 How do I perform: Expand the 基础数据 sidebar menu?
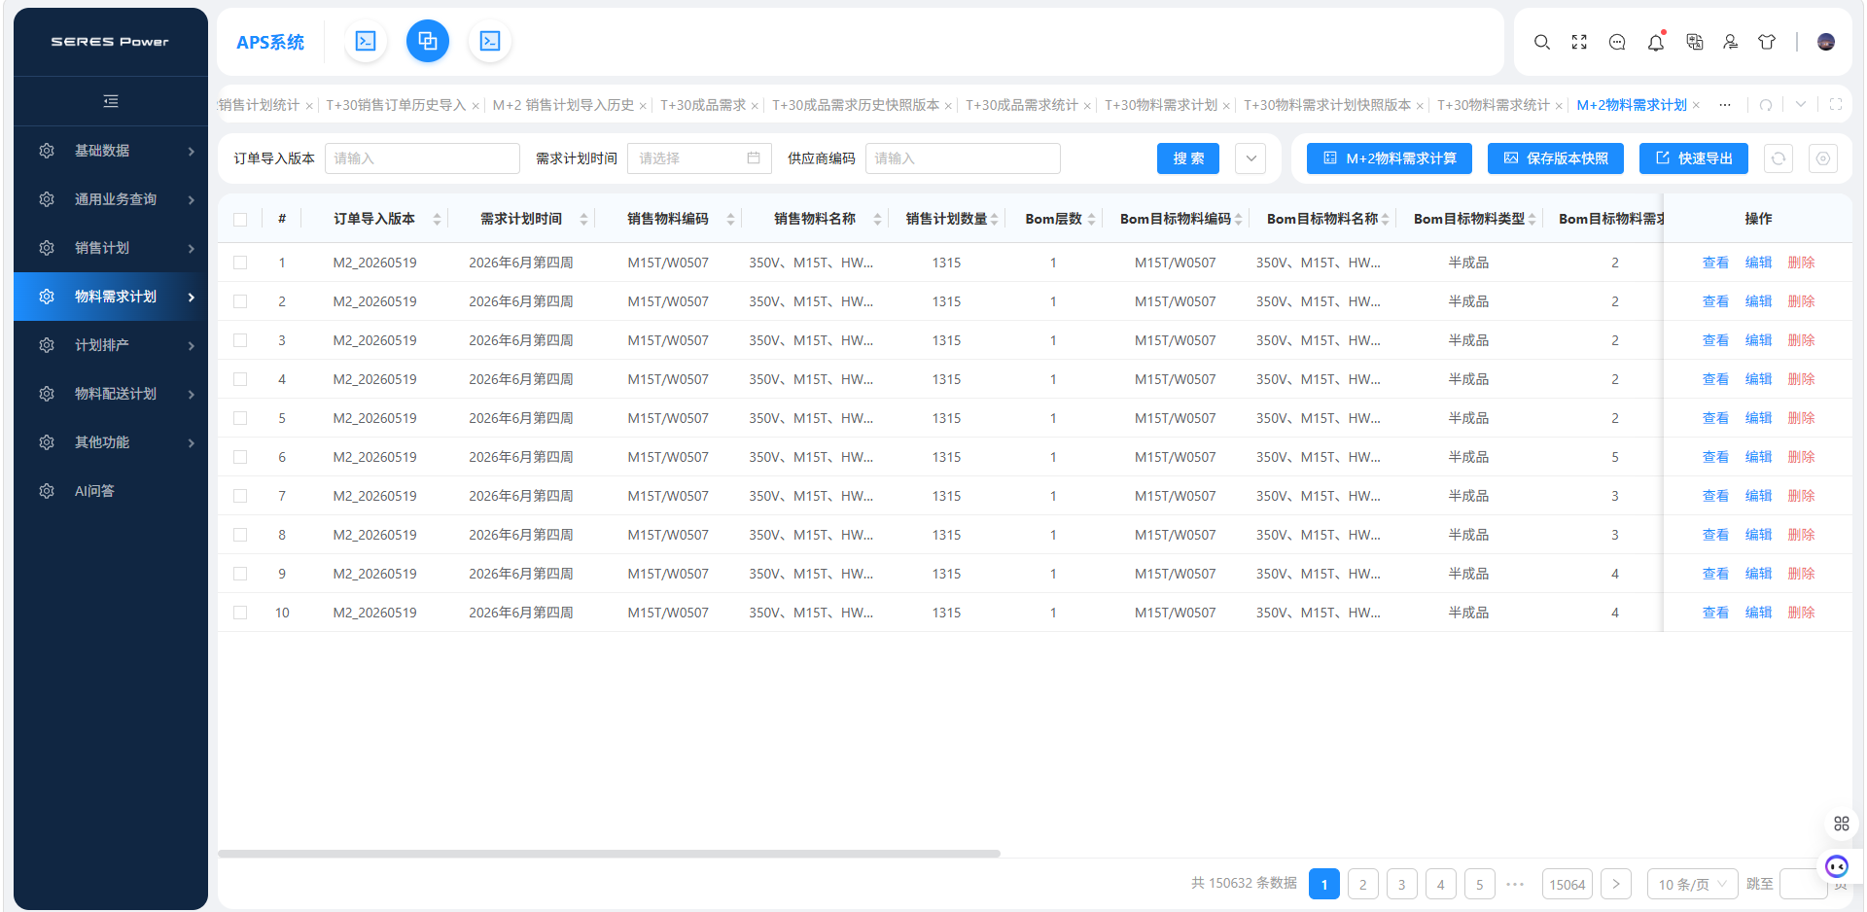tap(111, 151)
